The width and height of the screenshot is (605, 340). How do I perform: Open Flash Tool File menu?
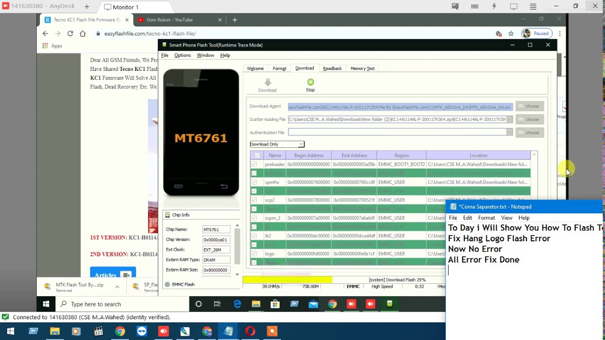(164, 55)
